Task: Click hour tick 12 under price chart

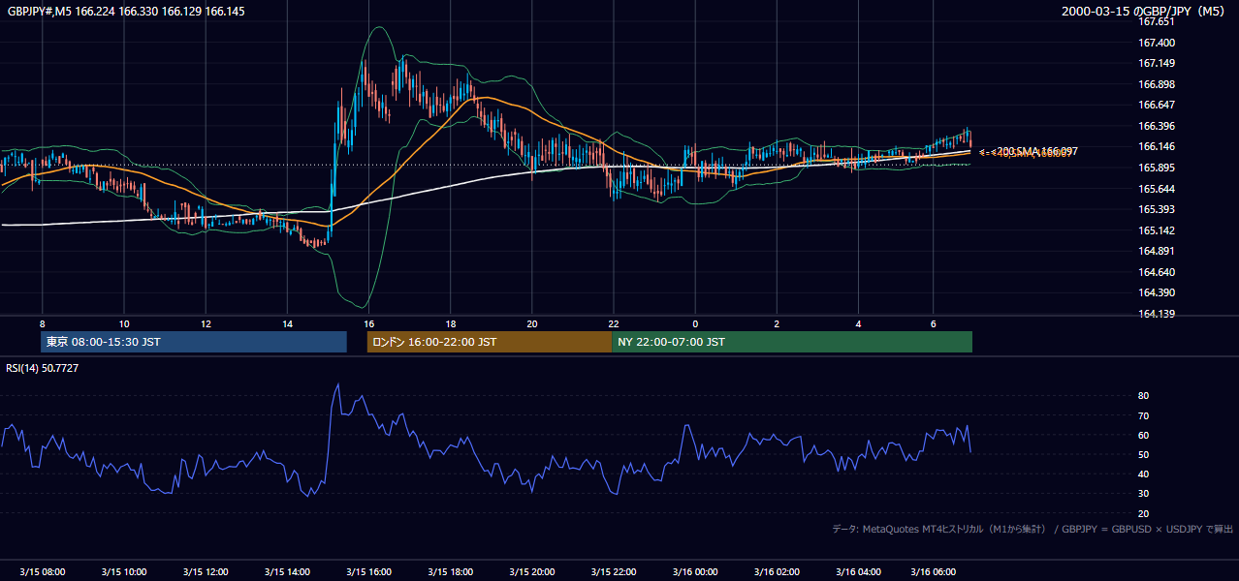Action: coord(206,323)
